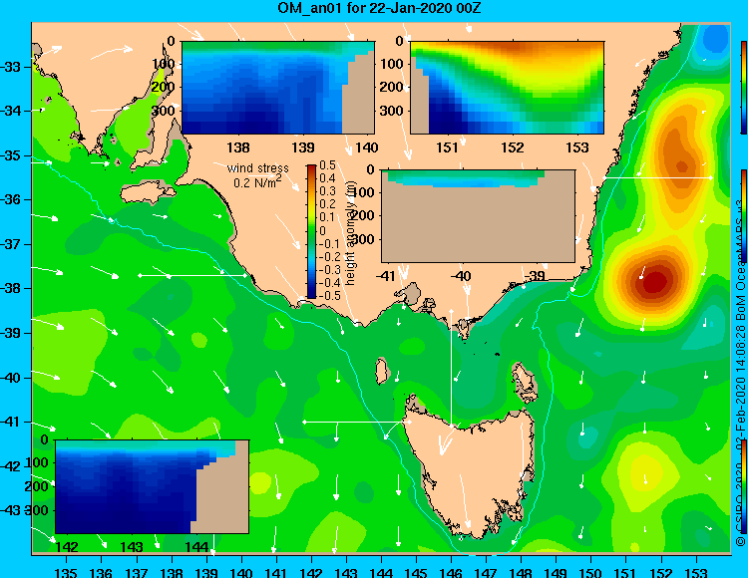Click the -0.2 tick on the color bar

click(329, 256)
